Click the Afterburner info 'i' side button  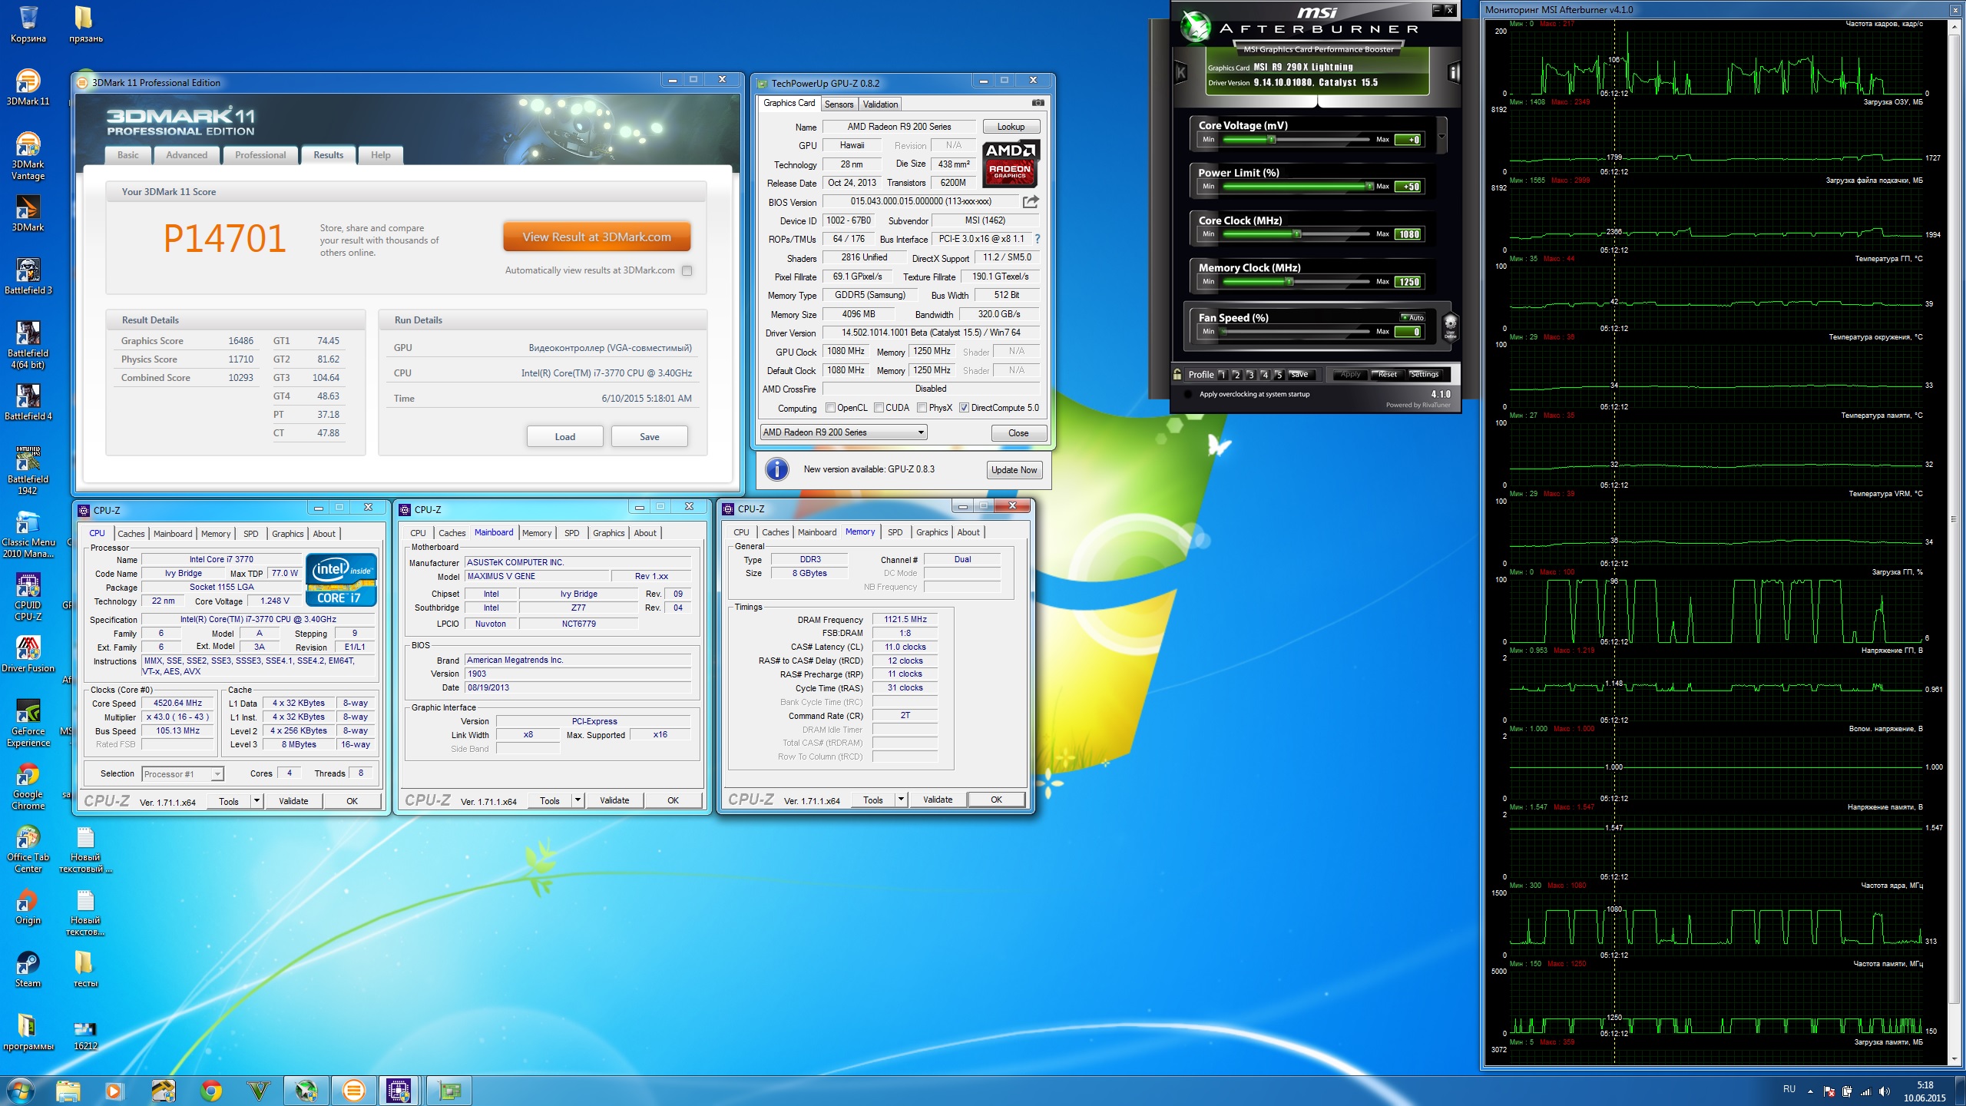pos(1453,73)
